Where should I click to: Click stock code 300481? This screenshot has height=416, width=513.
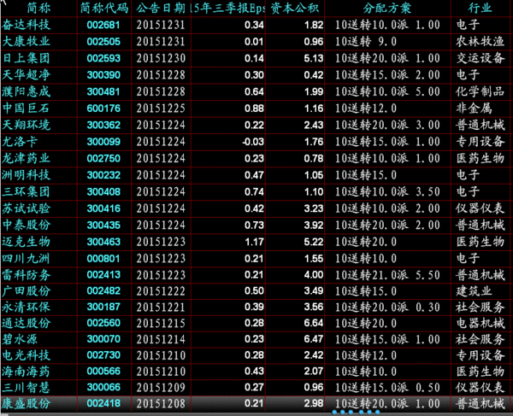pos(103,91)
